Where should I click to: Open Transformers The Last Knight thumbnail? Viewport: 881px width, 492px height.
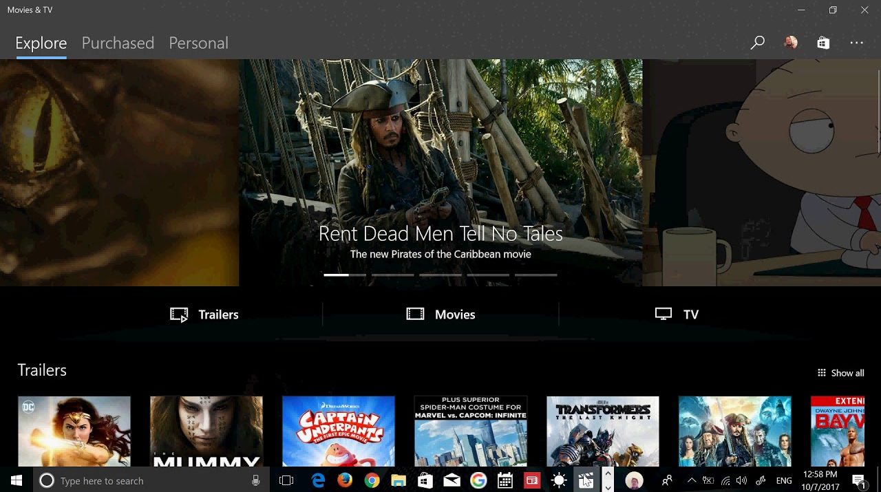[603, 431]
